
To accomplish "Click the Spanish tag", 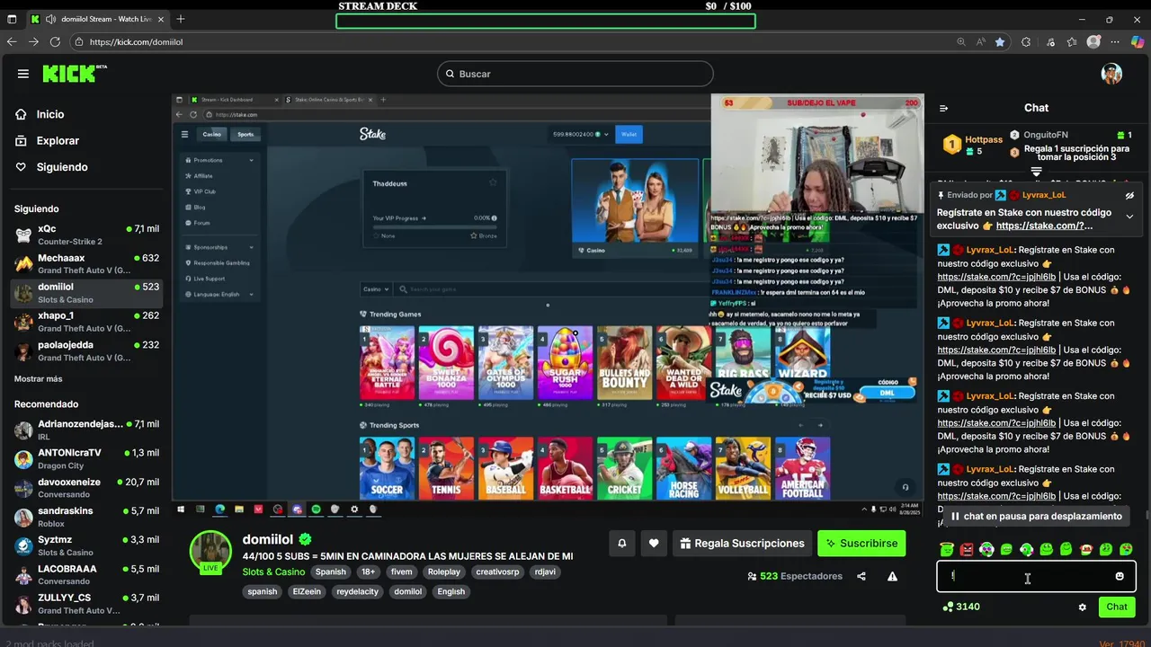I will click(330, 572).
